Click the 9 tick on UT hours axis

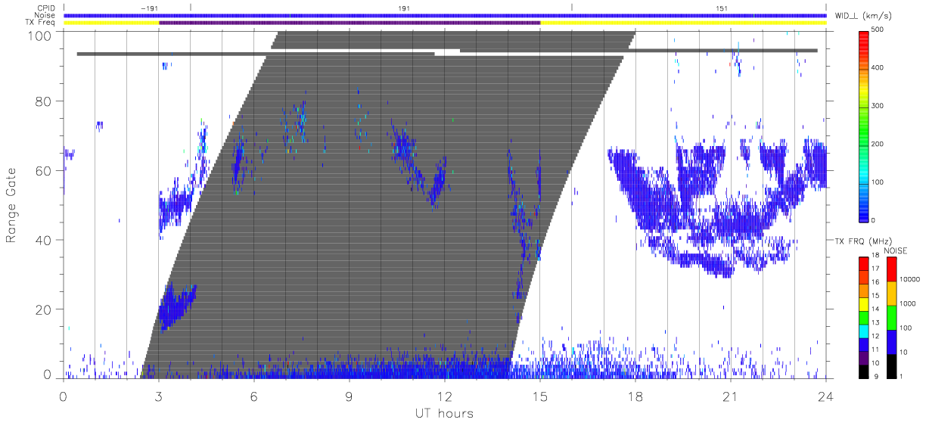click(x=349, y=396)
